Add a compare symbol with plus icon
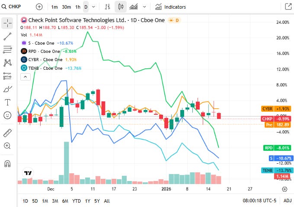 [39, 7]
